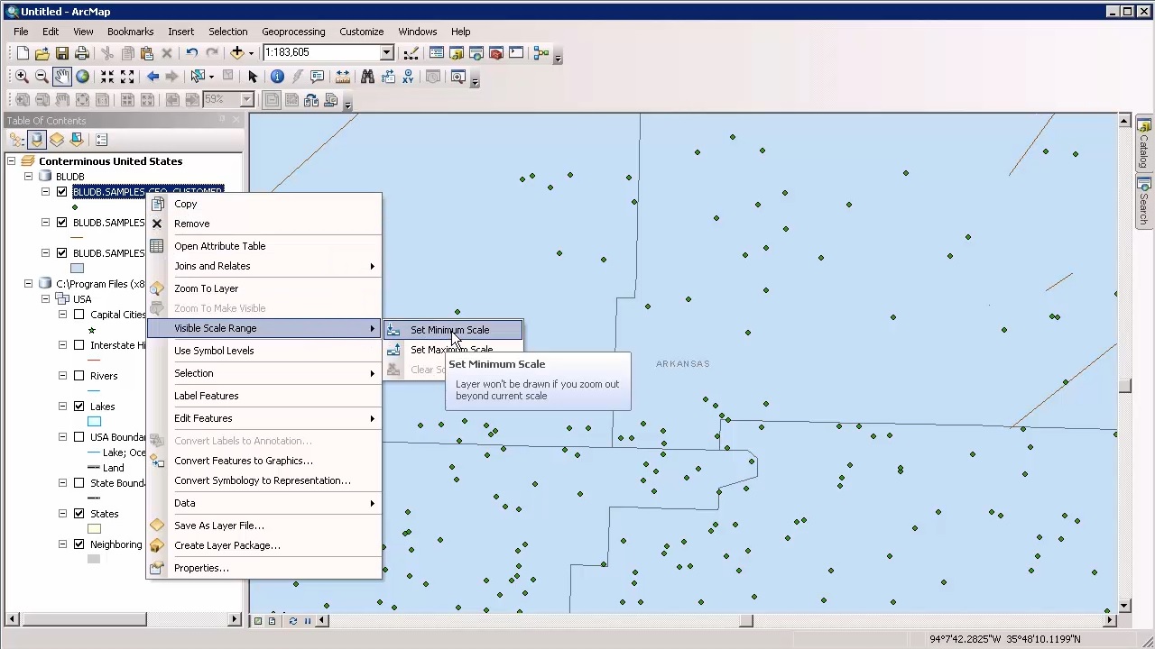
Task: Click the States symbol swatch
Action: [x=94, y=529]
